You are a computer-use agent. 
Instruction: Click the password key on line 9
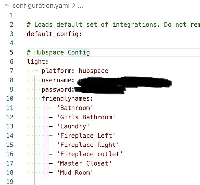coord(56,89)
